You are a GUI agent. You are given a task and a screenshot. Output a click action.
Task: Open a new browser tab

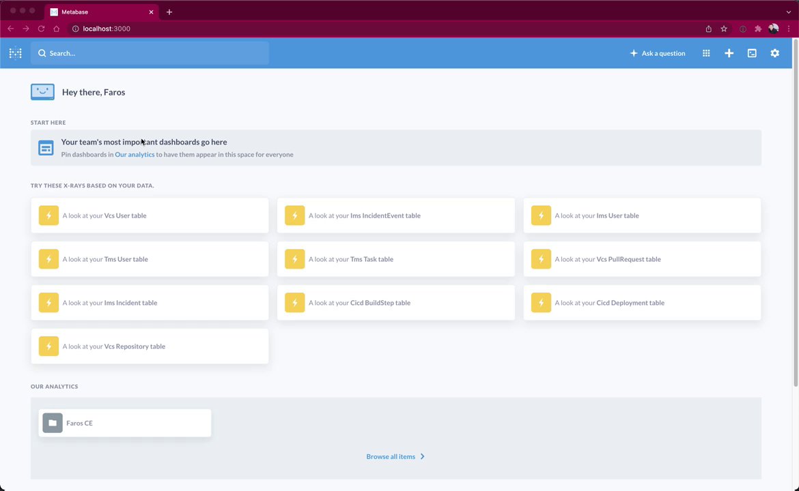pos(169,12)
